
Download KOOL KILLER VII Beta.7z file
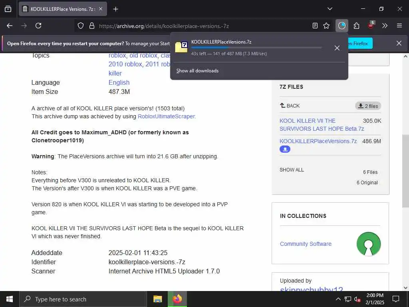[x=322, y=125]
